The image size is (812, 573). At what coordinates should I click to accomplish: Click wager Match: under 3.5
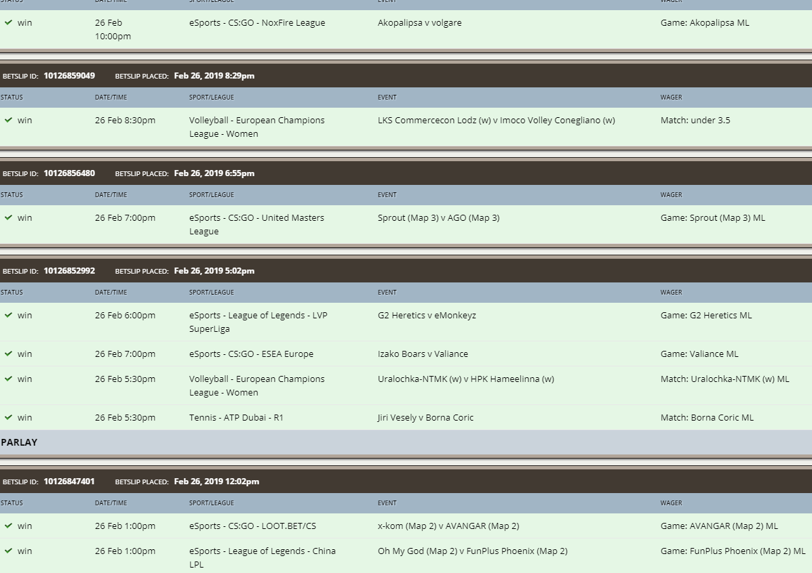(695, 120)
